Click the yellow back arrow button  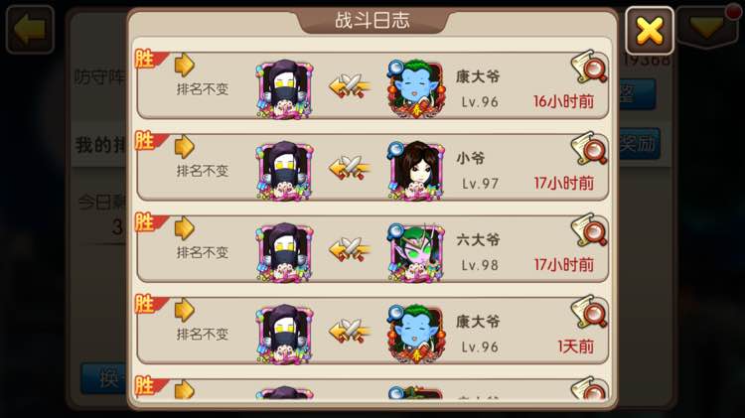pyautogui.click(x=30, y=30)
